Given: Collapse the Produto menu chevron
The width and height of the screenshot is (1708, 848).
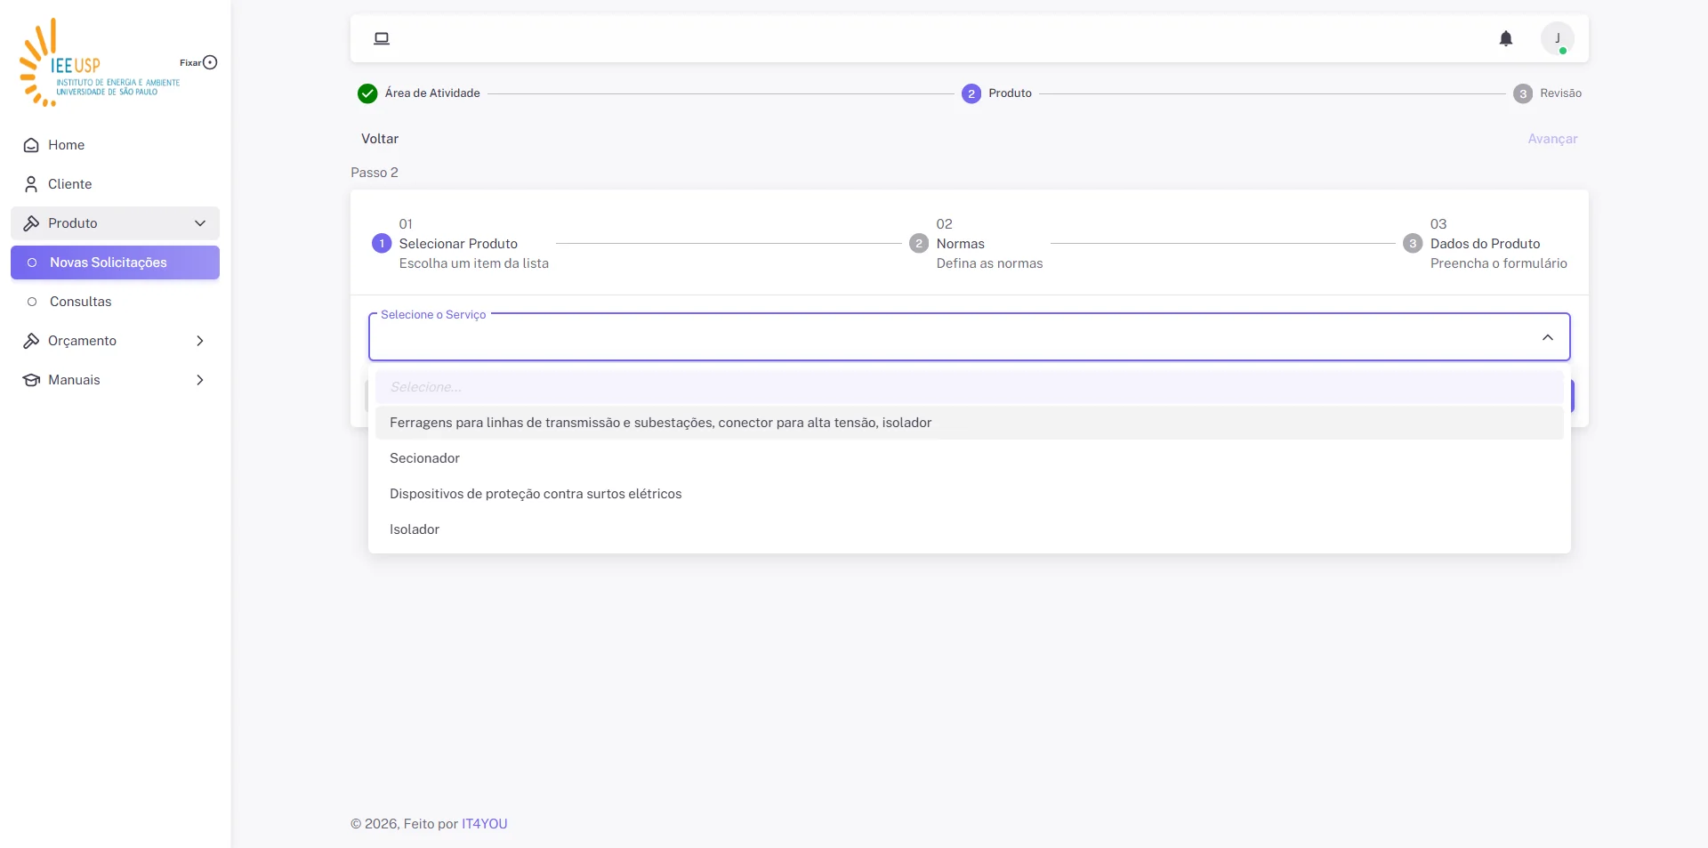Looking at the screenshot, I should 200,223.
